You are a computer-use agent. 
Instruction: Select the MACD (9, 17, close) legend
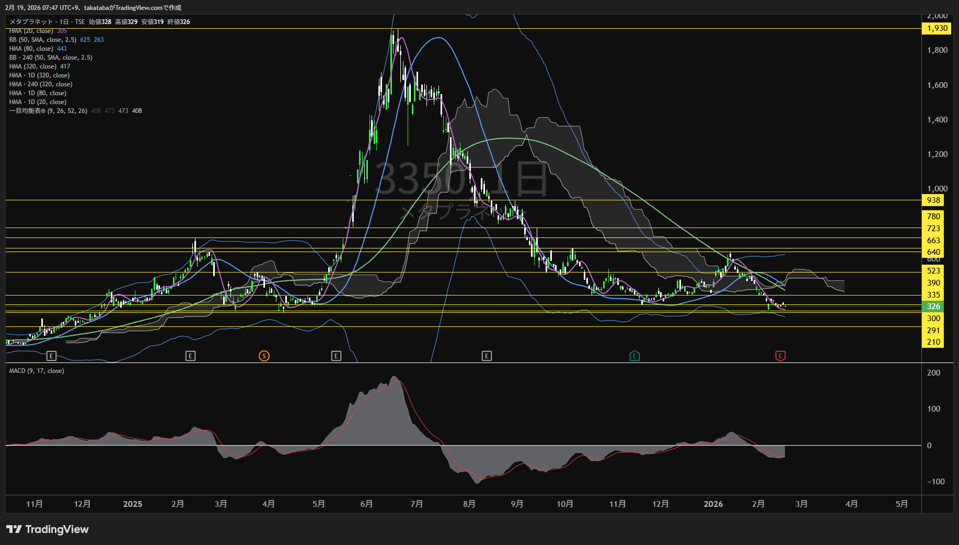(37, 371)
